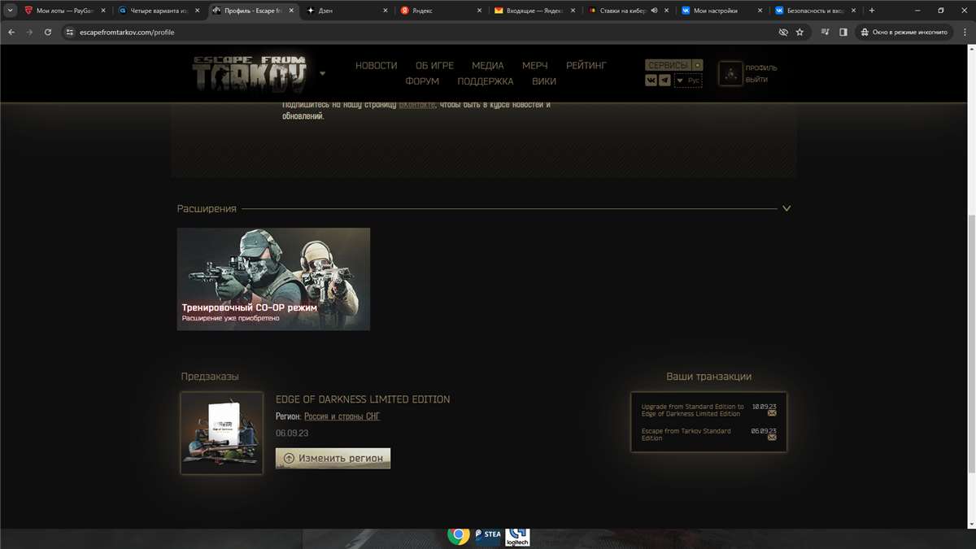Switch to the Безопасность и вход tab
This screenshot has width=976, height=549.
pos(816,11)
